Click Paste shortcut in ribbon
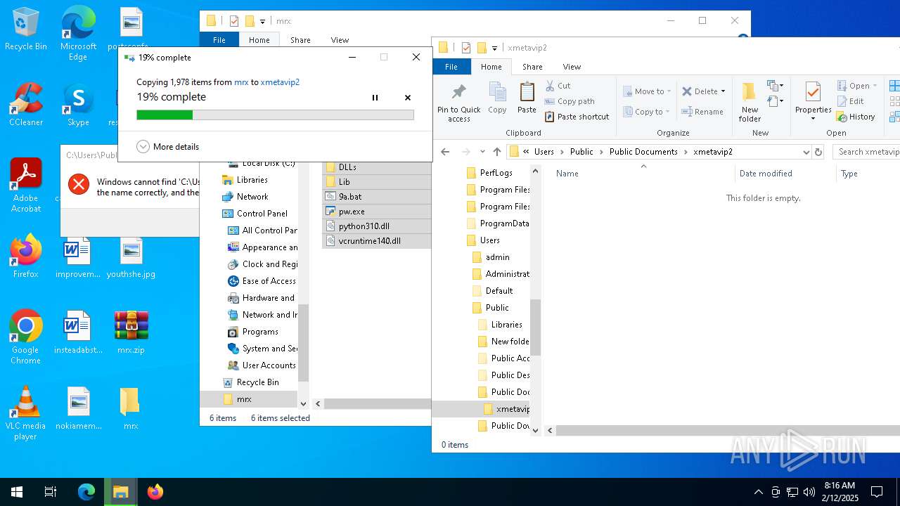900x506 pixels. (577, 117)
